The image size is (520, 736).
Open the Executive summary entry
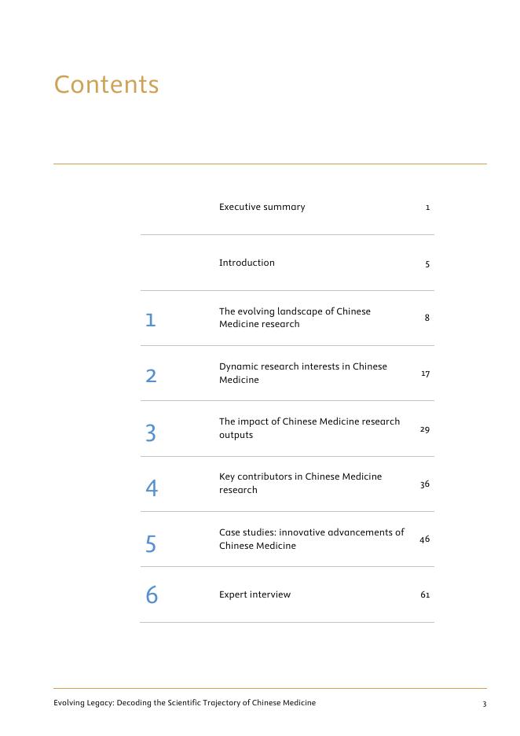click(262, 208)
